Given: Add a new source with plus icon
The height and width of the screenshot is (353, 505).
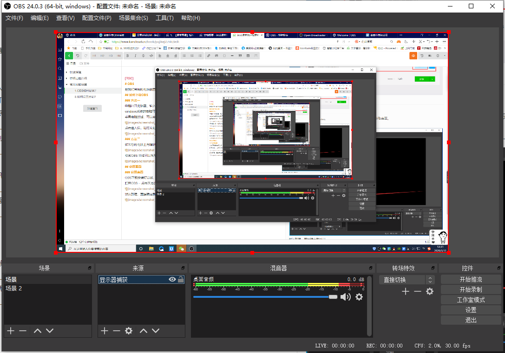Looking at the screenshot, I should click(105, 330).
